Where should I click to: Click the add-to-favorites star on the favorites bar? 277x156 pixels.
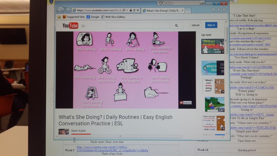(x=59, y=17)
